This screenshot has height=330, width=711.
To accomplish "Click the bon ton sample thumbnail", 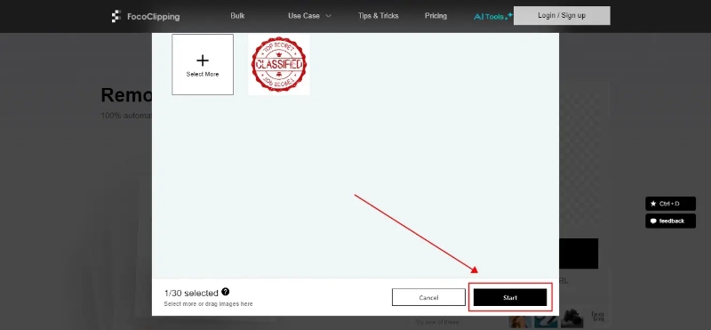I will (597, 317).
